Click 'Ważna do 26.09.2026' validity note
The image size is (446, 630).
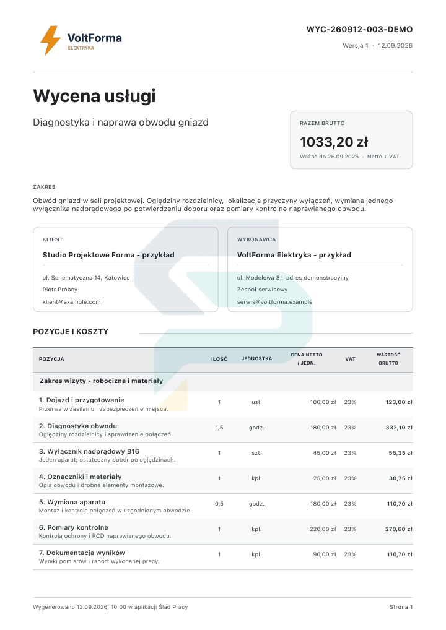(329, 157)
